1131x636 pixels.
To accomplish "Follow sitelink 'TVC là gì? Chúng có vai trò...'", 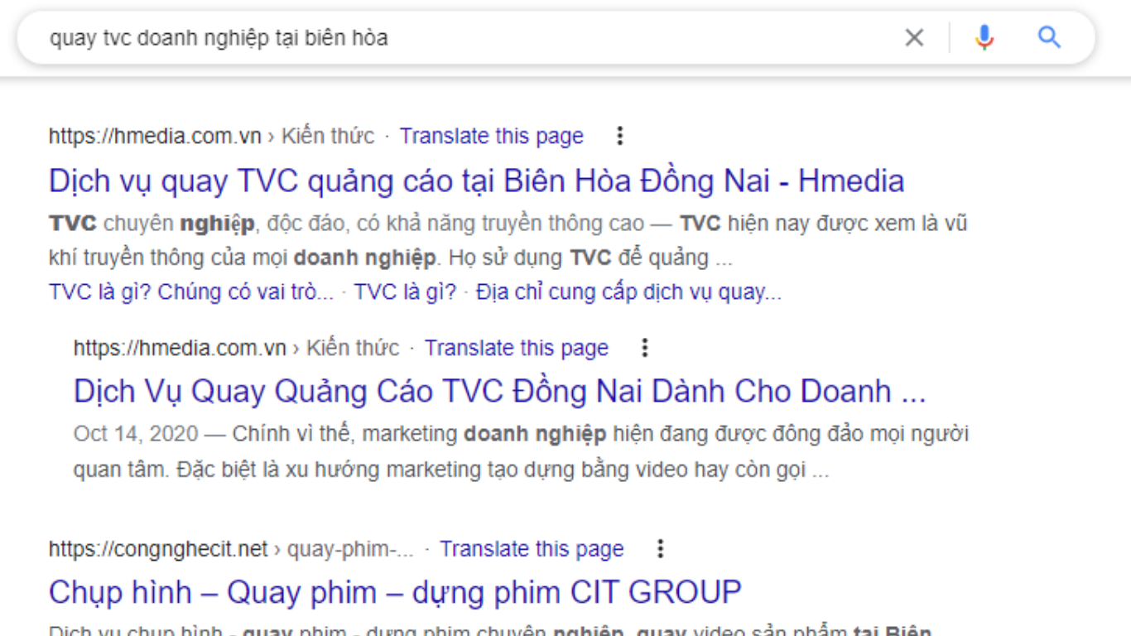I will 191,292.
